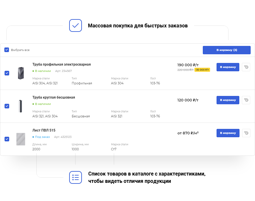255x201 pixels.
Task: Click the round seamless pipe thumbnail
Action: 21,106
